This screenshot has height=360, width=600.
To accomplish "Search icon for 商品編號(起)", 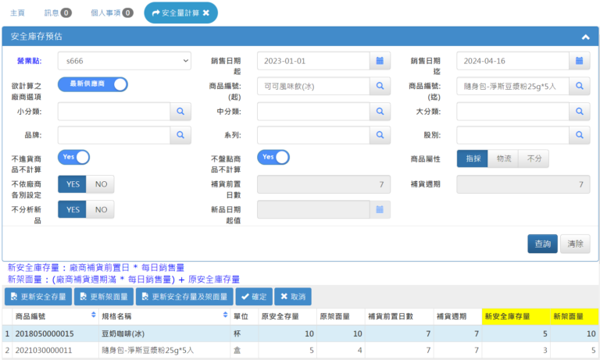I will pos(380,86).
